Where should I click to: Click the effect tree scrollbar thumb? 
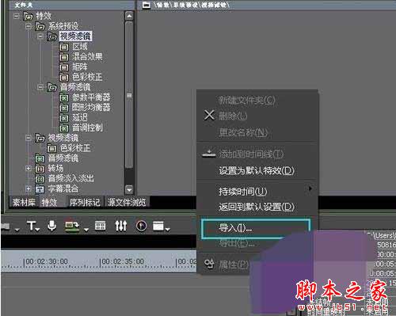tap(129, 94)
